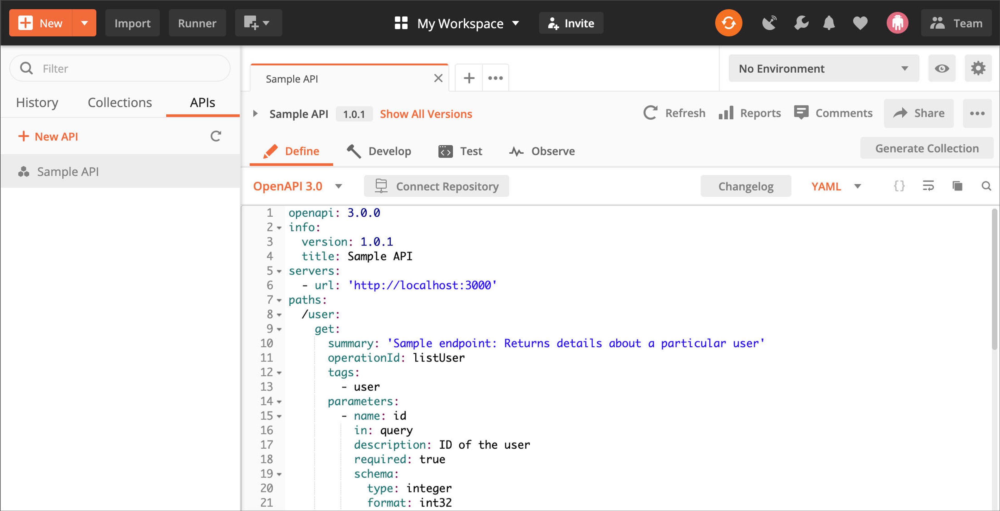Click the Refresh circular arrow icon
Screen dimensions: 1000x511
pos(650,113)
